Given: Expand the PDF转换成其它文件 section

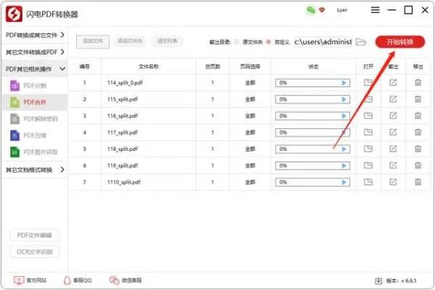Looking at the screenshot, I should click(x=35, y=36).
